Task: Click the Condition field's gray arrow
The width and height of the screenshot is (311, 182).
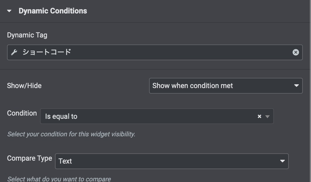Action: coord(267,116)
